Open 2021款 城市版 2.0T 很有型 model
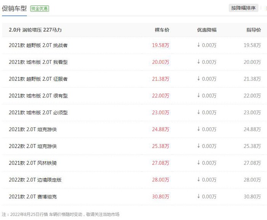The width and height of the screenshot is (267, 220). (x=38, y=96)
